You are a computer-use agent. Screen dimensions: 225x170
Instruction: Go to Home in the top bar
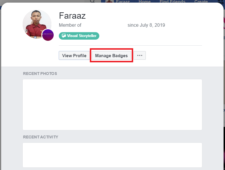pos(144,1)
